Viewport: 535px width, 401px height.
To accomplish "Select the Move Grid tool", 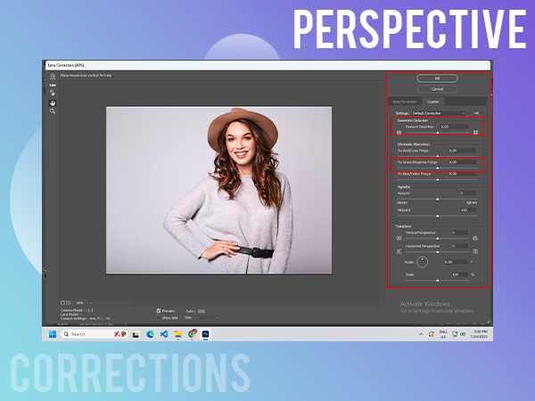I will [x=53, y=93].
